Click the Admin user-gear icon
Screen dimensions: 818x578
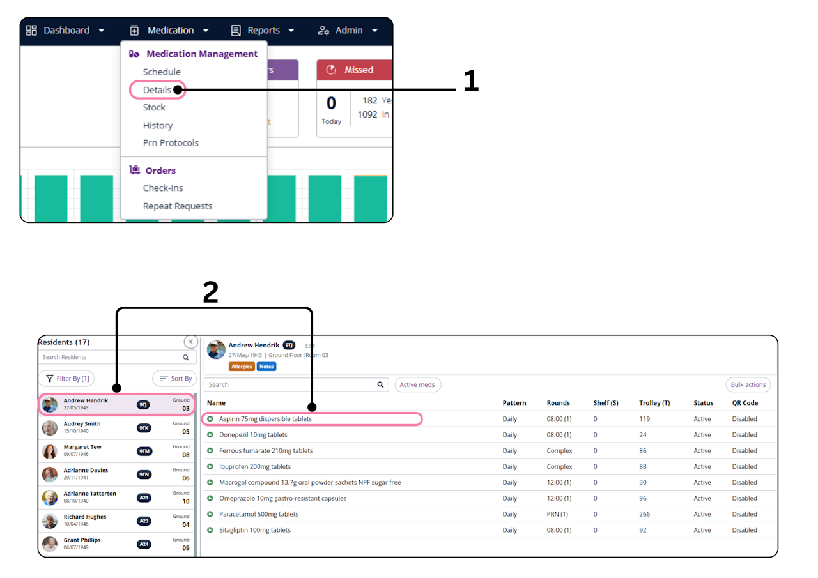click(323, 30)
